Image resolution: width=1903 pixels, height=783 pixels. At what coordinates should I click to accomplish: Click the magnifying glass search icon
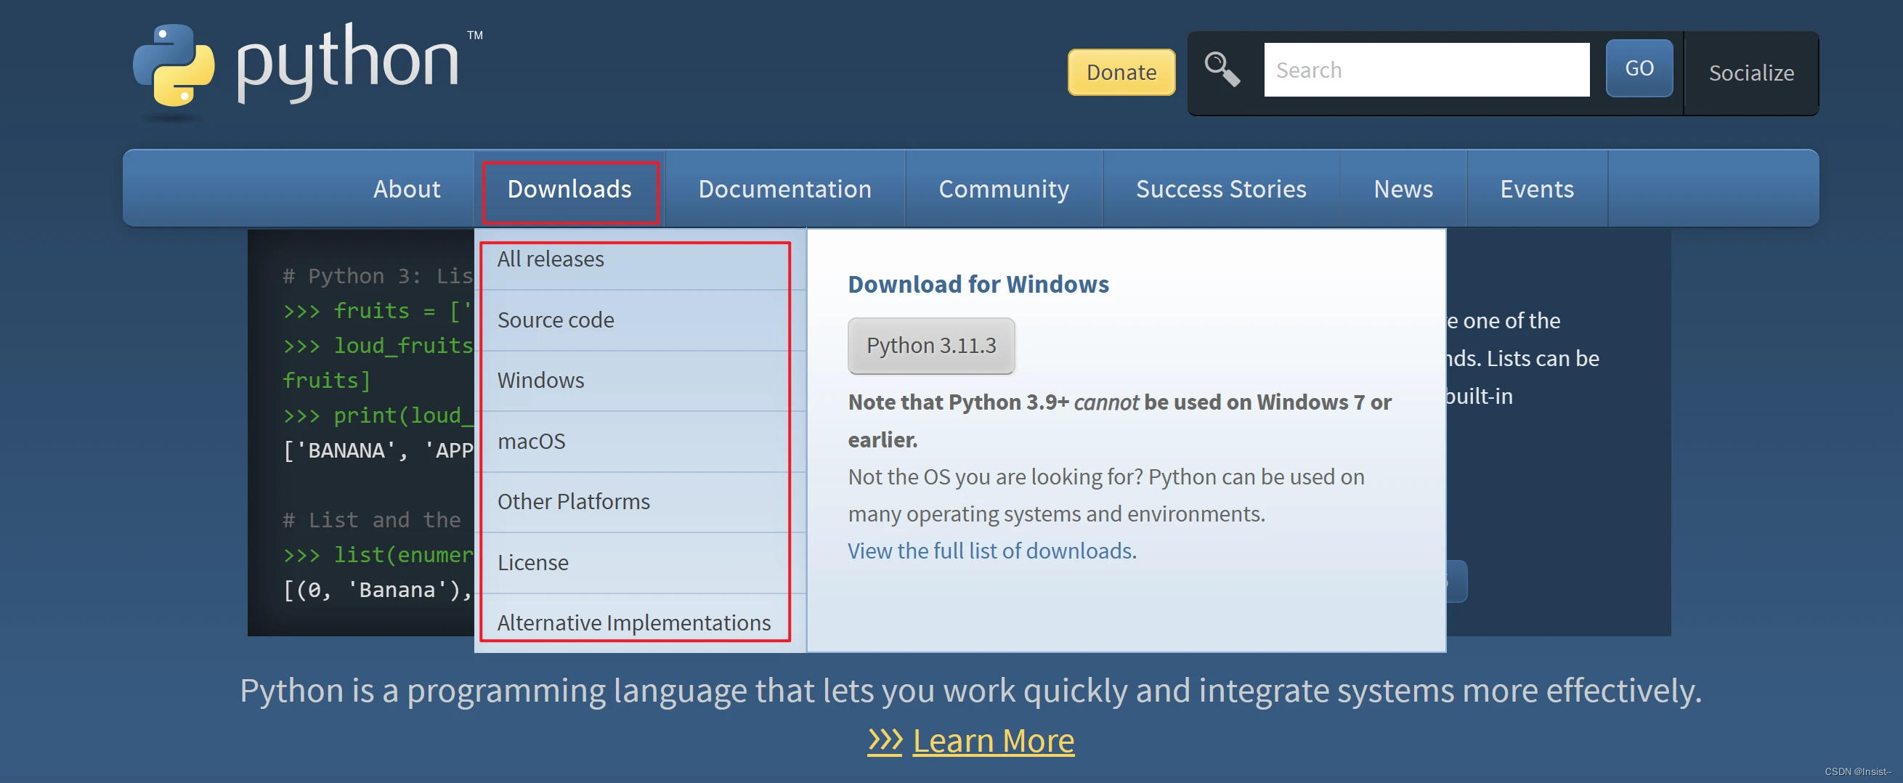pyautogui.click(x=1222, y=70)
